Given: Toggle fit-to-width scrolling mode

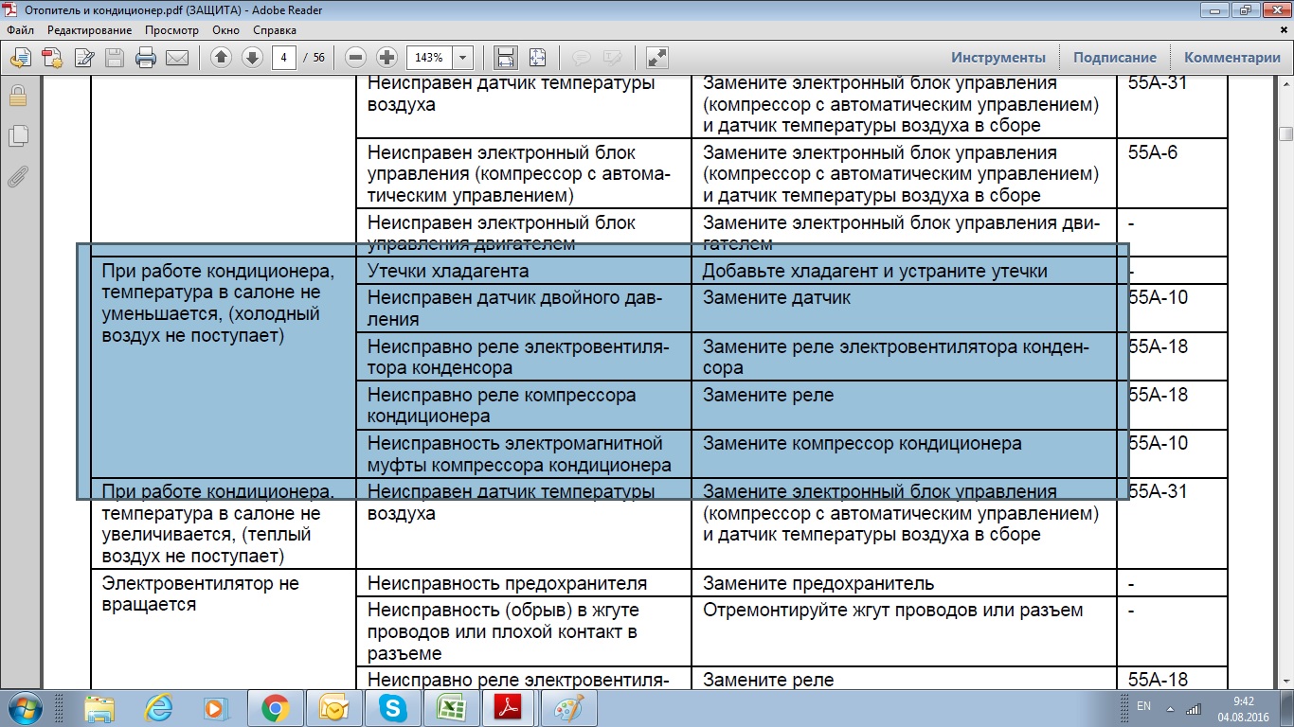Looking at the screenshot, I should (507, 58).
